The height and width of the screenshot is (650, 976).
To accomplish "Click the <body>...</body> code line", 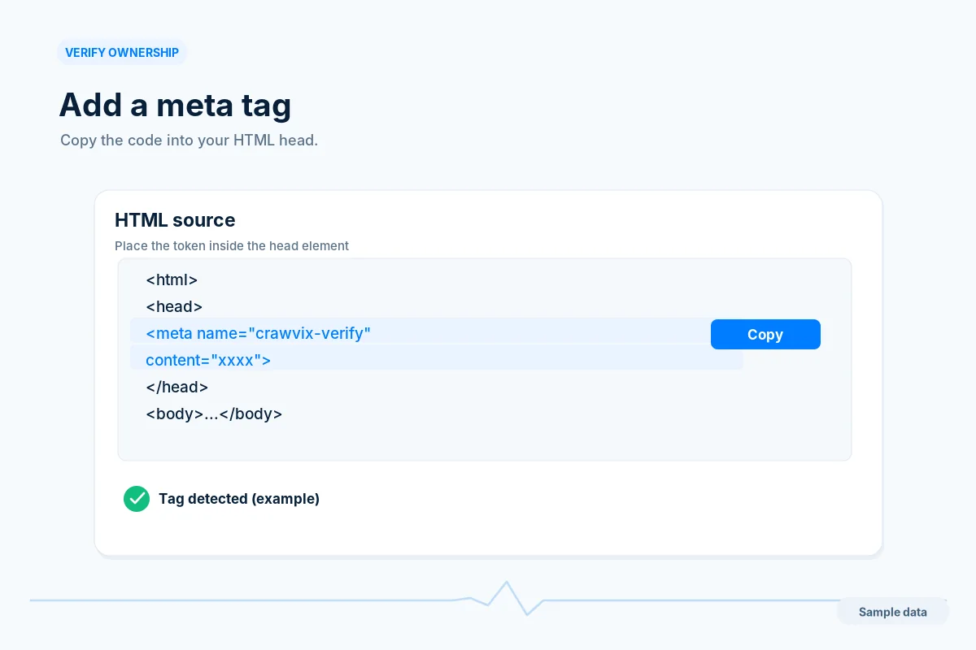I will (214, 414).
